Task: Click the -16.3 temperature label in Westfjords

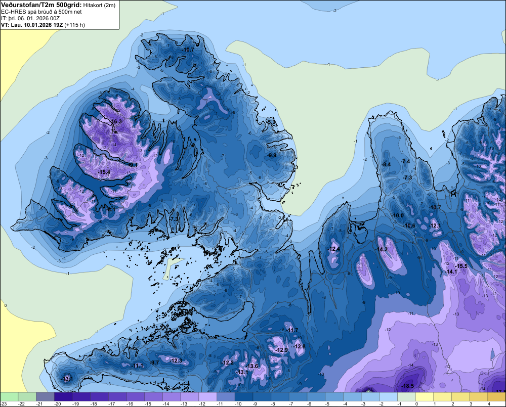Action: coord(115,121)
